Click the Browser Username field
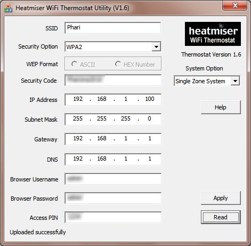The width and height of the screenshot is (251, 246). pyautogui.click(x=113, y=179)
